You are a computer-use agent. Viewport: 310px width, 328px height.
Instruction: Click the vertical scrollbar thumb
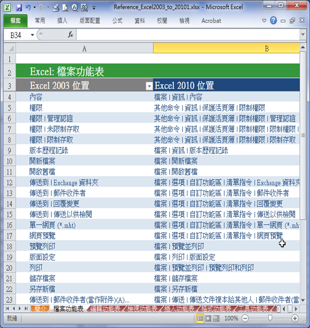point(303,136)
